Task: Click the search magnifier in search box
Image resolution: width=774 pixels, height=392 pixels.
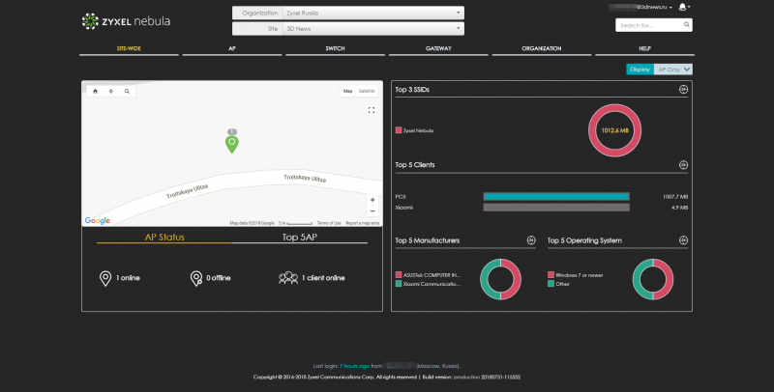Action: pyautogui.click(x=686, y=25)
